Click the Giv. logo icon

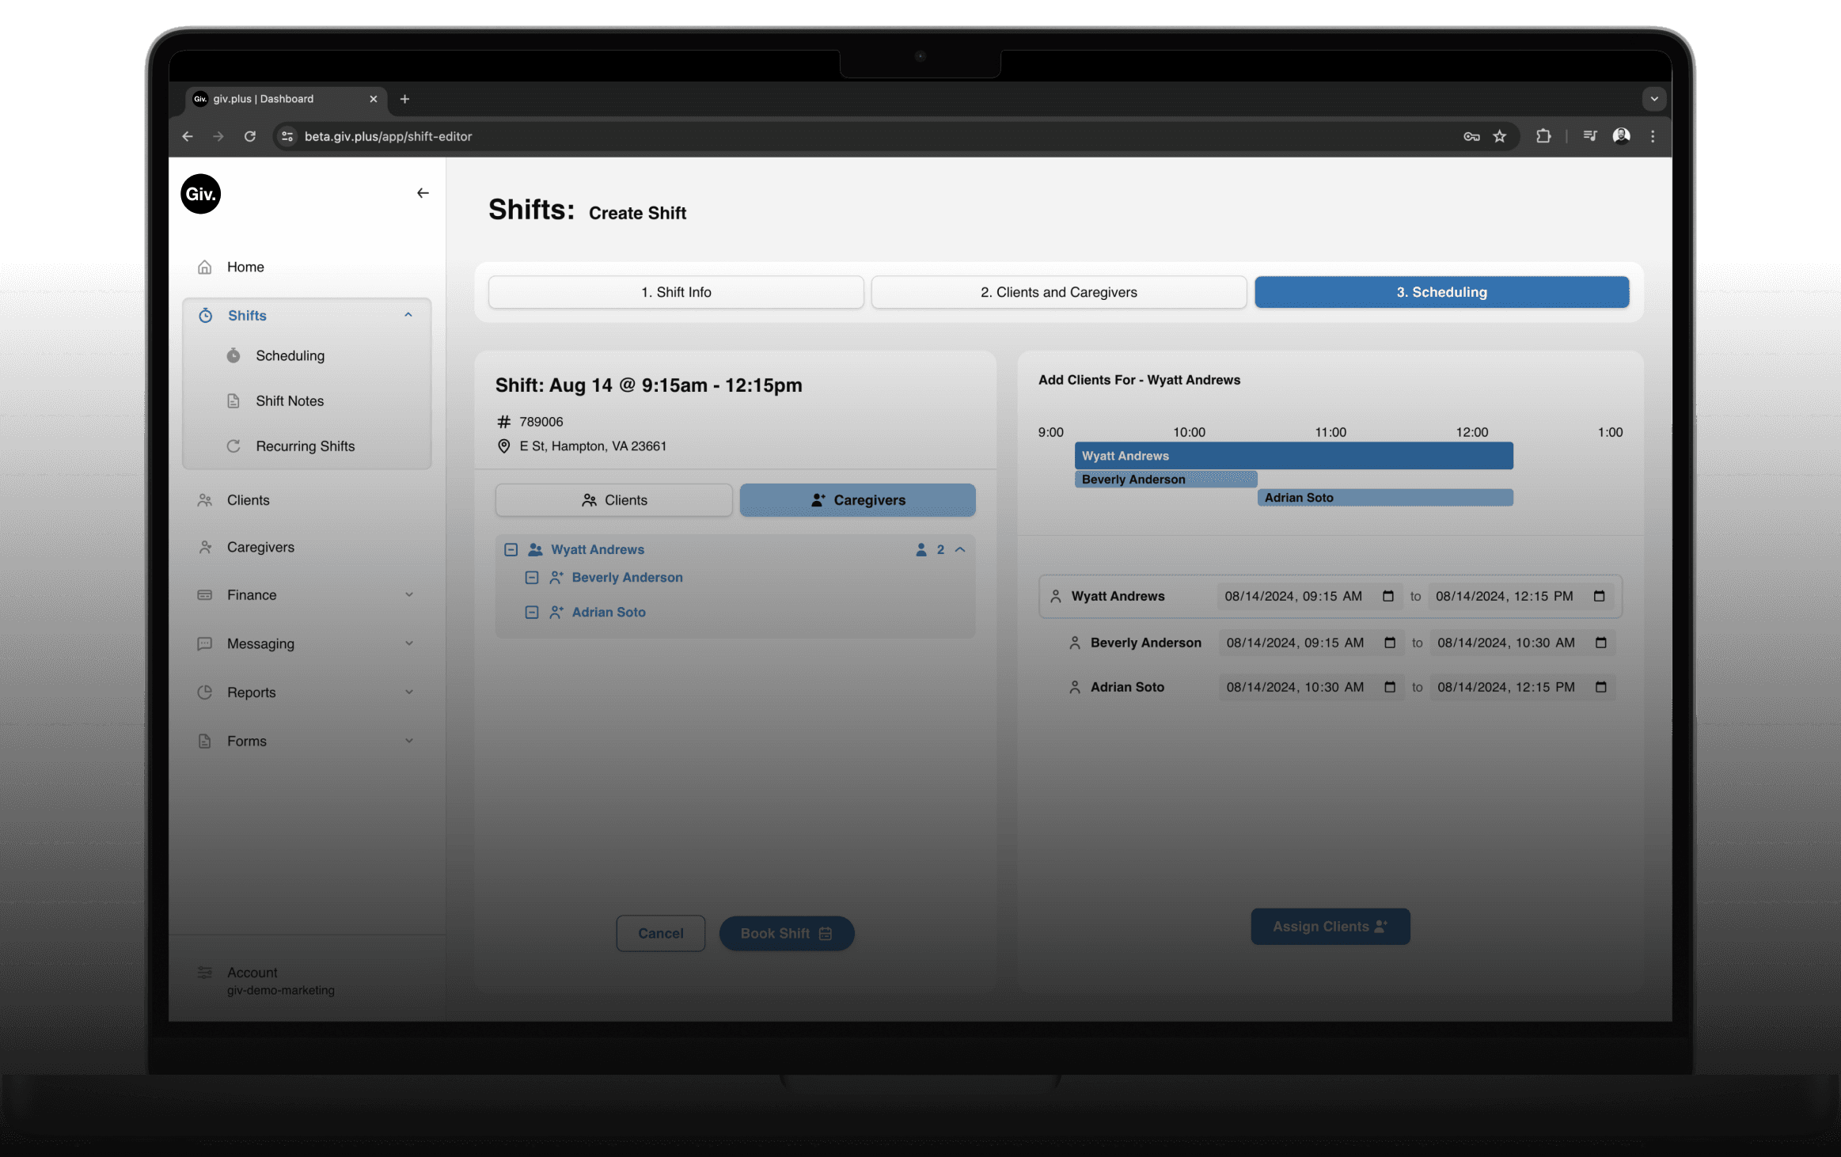pos(200,194)
